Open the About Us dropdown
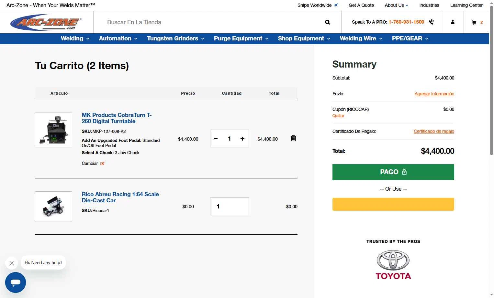This screenshot has height=298, width=494. point(397,5)
